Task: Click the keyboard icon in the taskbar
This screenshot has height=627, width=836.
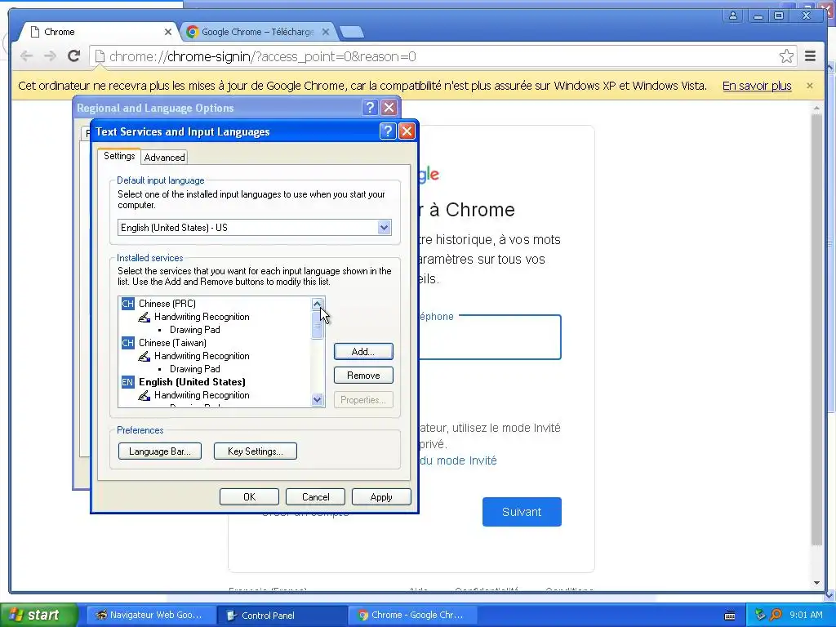Action: (730, 616)
